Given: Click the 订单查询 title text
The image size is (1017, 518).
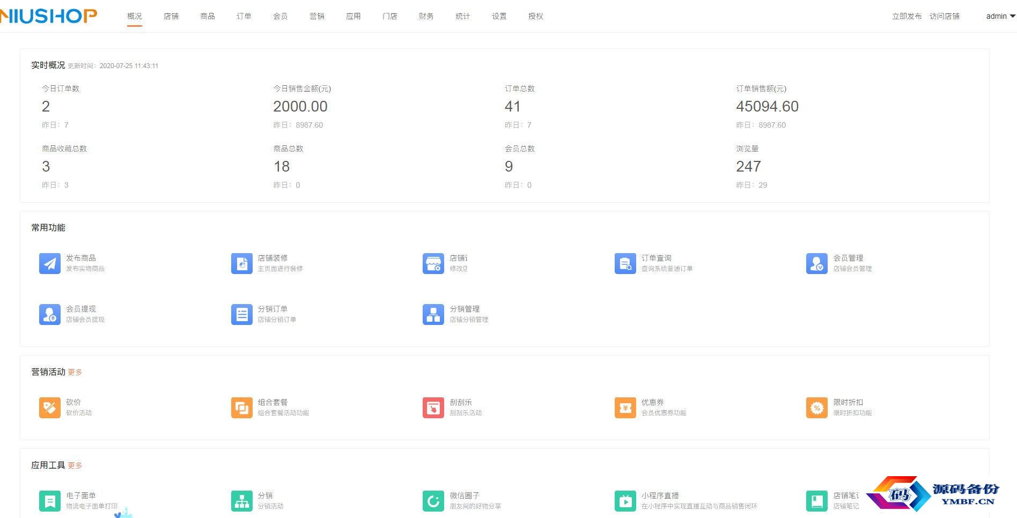Looking at the screenshot, I should pyautogui.click(x=657, y=258).
